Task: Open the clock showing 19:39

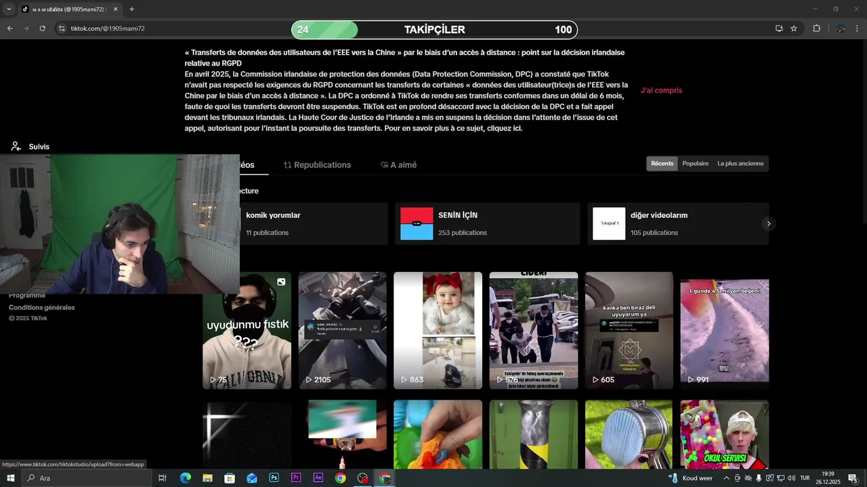Action: (828, 478)
